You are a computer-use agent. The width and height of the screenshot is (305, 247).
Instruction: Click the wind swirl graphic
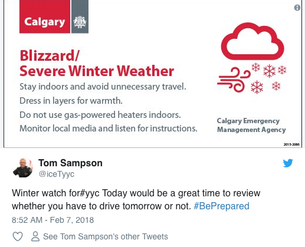[x=234, y=80]
